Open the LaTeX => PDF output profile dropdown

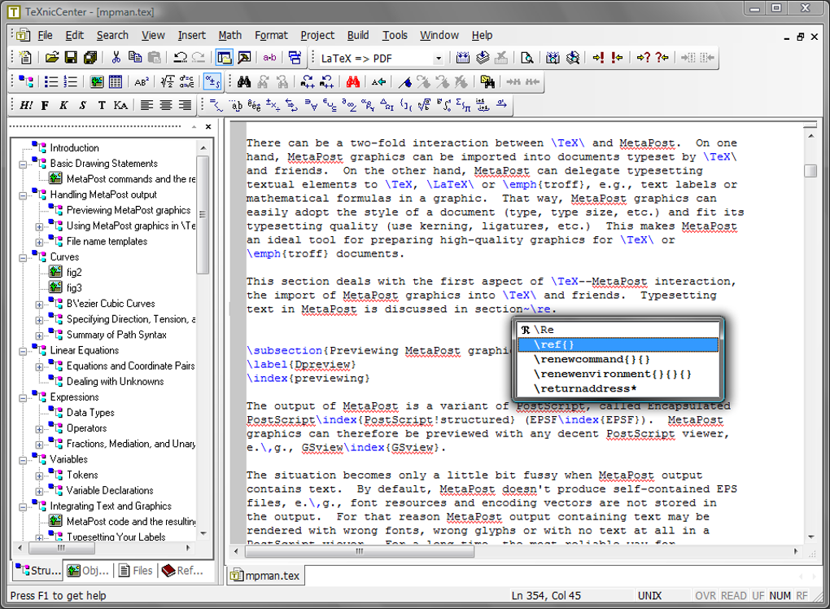coord(438,58)
